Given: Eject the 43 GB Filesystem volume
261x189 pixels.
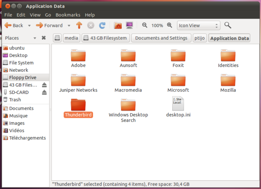Looking at the screenshot, I should click(x=44, y=85).
